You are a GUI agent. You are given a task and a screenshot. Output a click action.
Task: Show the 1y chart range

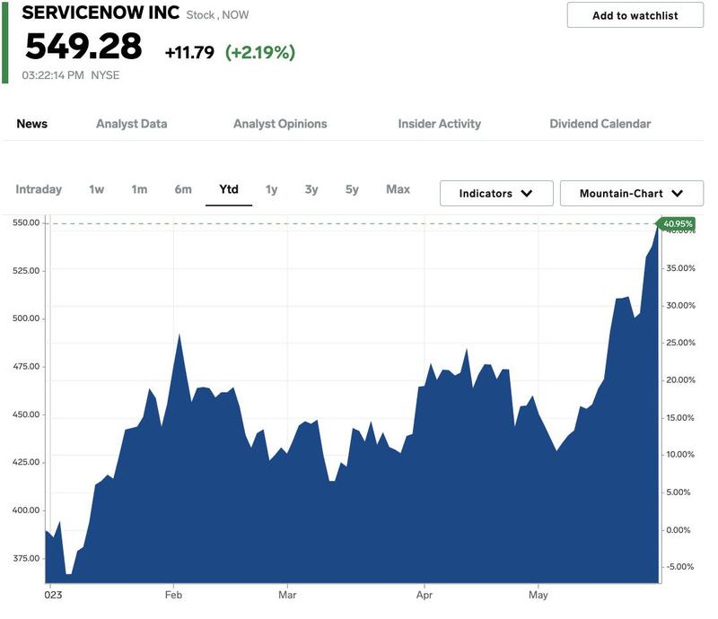pos(272,189)
